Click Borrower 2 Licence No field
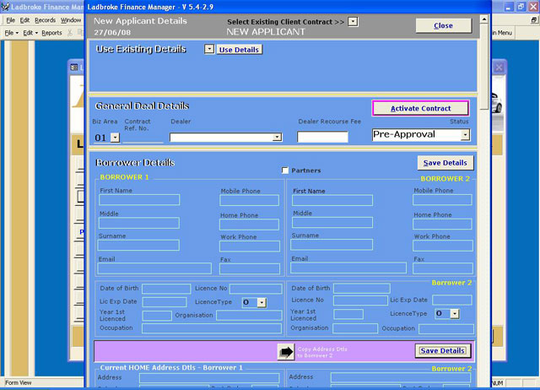Image resolution: width=540 pixels, height=390 pixels. click(x=360, y=301)
